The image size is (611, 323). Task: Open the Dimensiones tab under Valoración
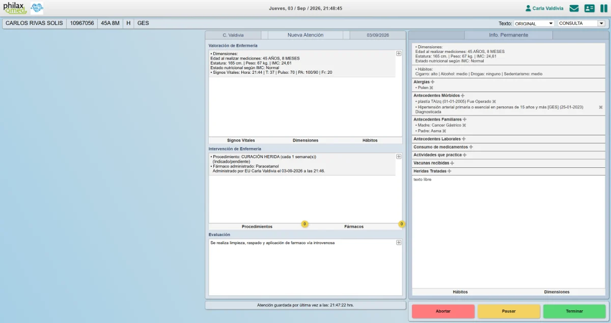[305, 140]
